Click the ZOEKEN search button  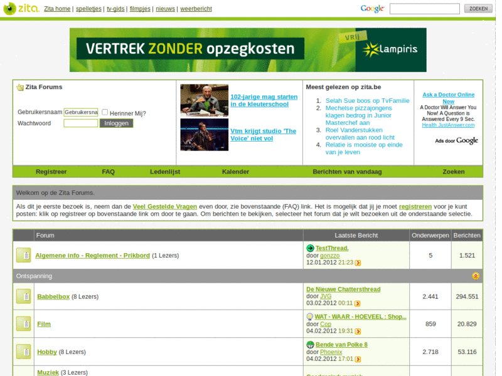click(478, 9)
